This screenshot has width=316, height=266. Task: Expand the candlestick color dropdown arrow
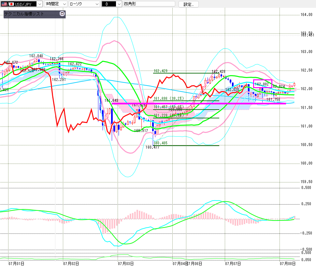point(119,4)
